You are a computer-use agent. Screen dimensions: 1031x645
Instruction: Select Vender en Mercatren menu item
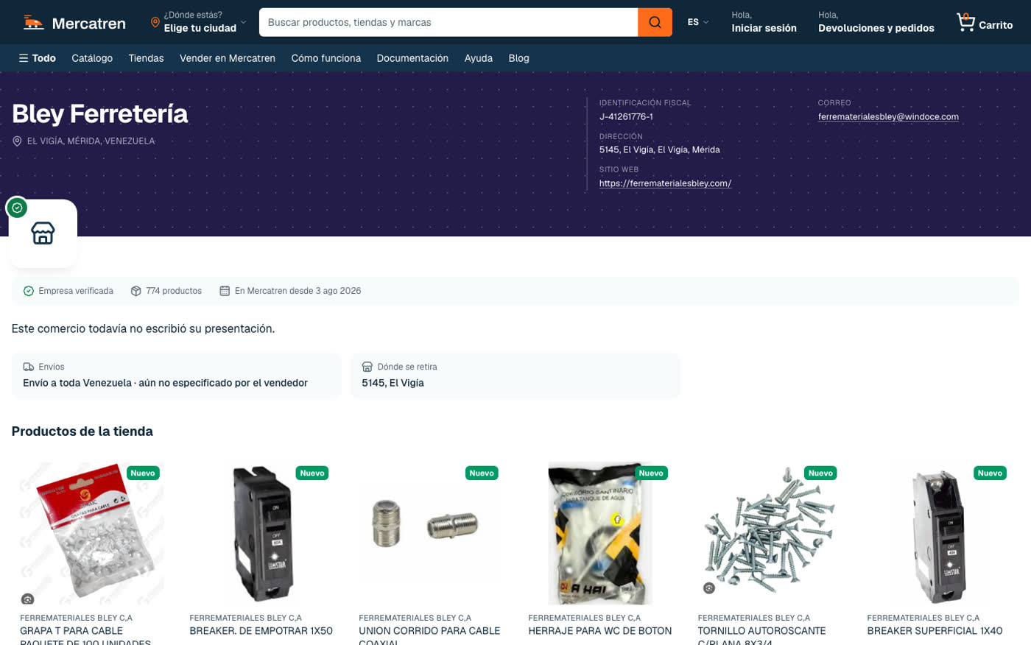[x=228, y=58]
